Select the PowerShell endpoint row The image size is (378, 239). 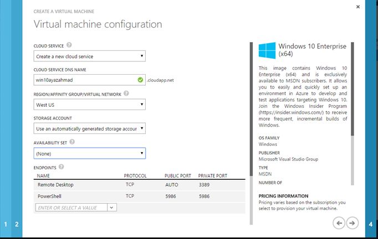139,196
